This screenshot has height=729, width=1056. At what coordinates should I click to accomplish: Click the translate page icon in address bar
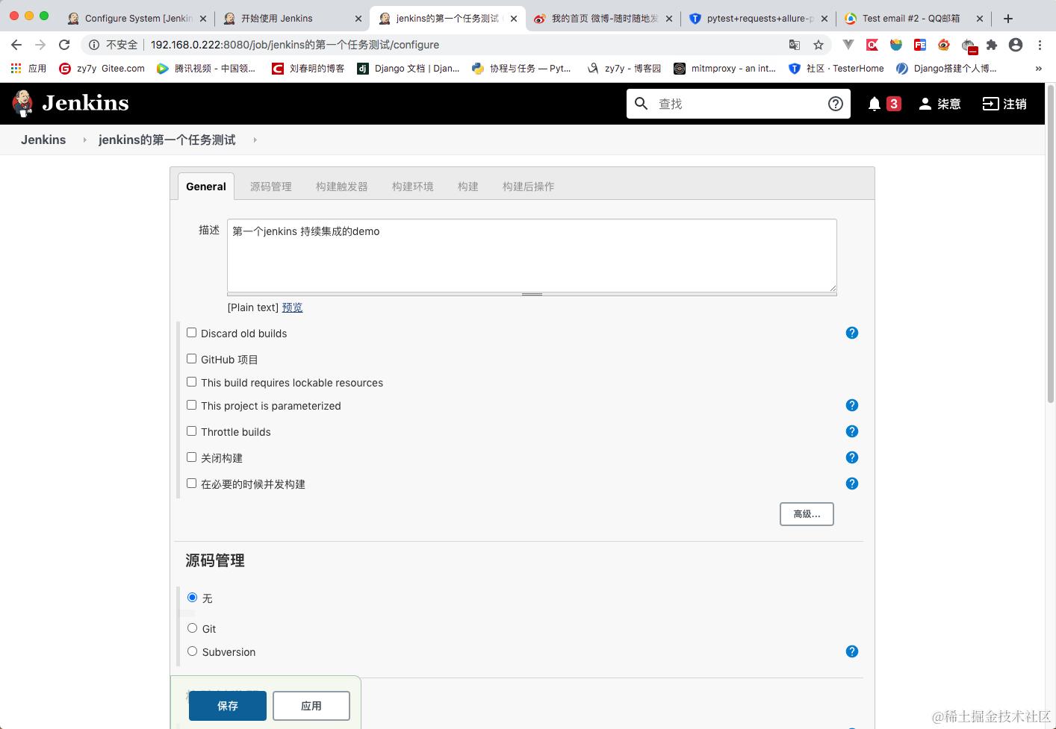pyautogui.click(x=795, y=45)
